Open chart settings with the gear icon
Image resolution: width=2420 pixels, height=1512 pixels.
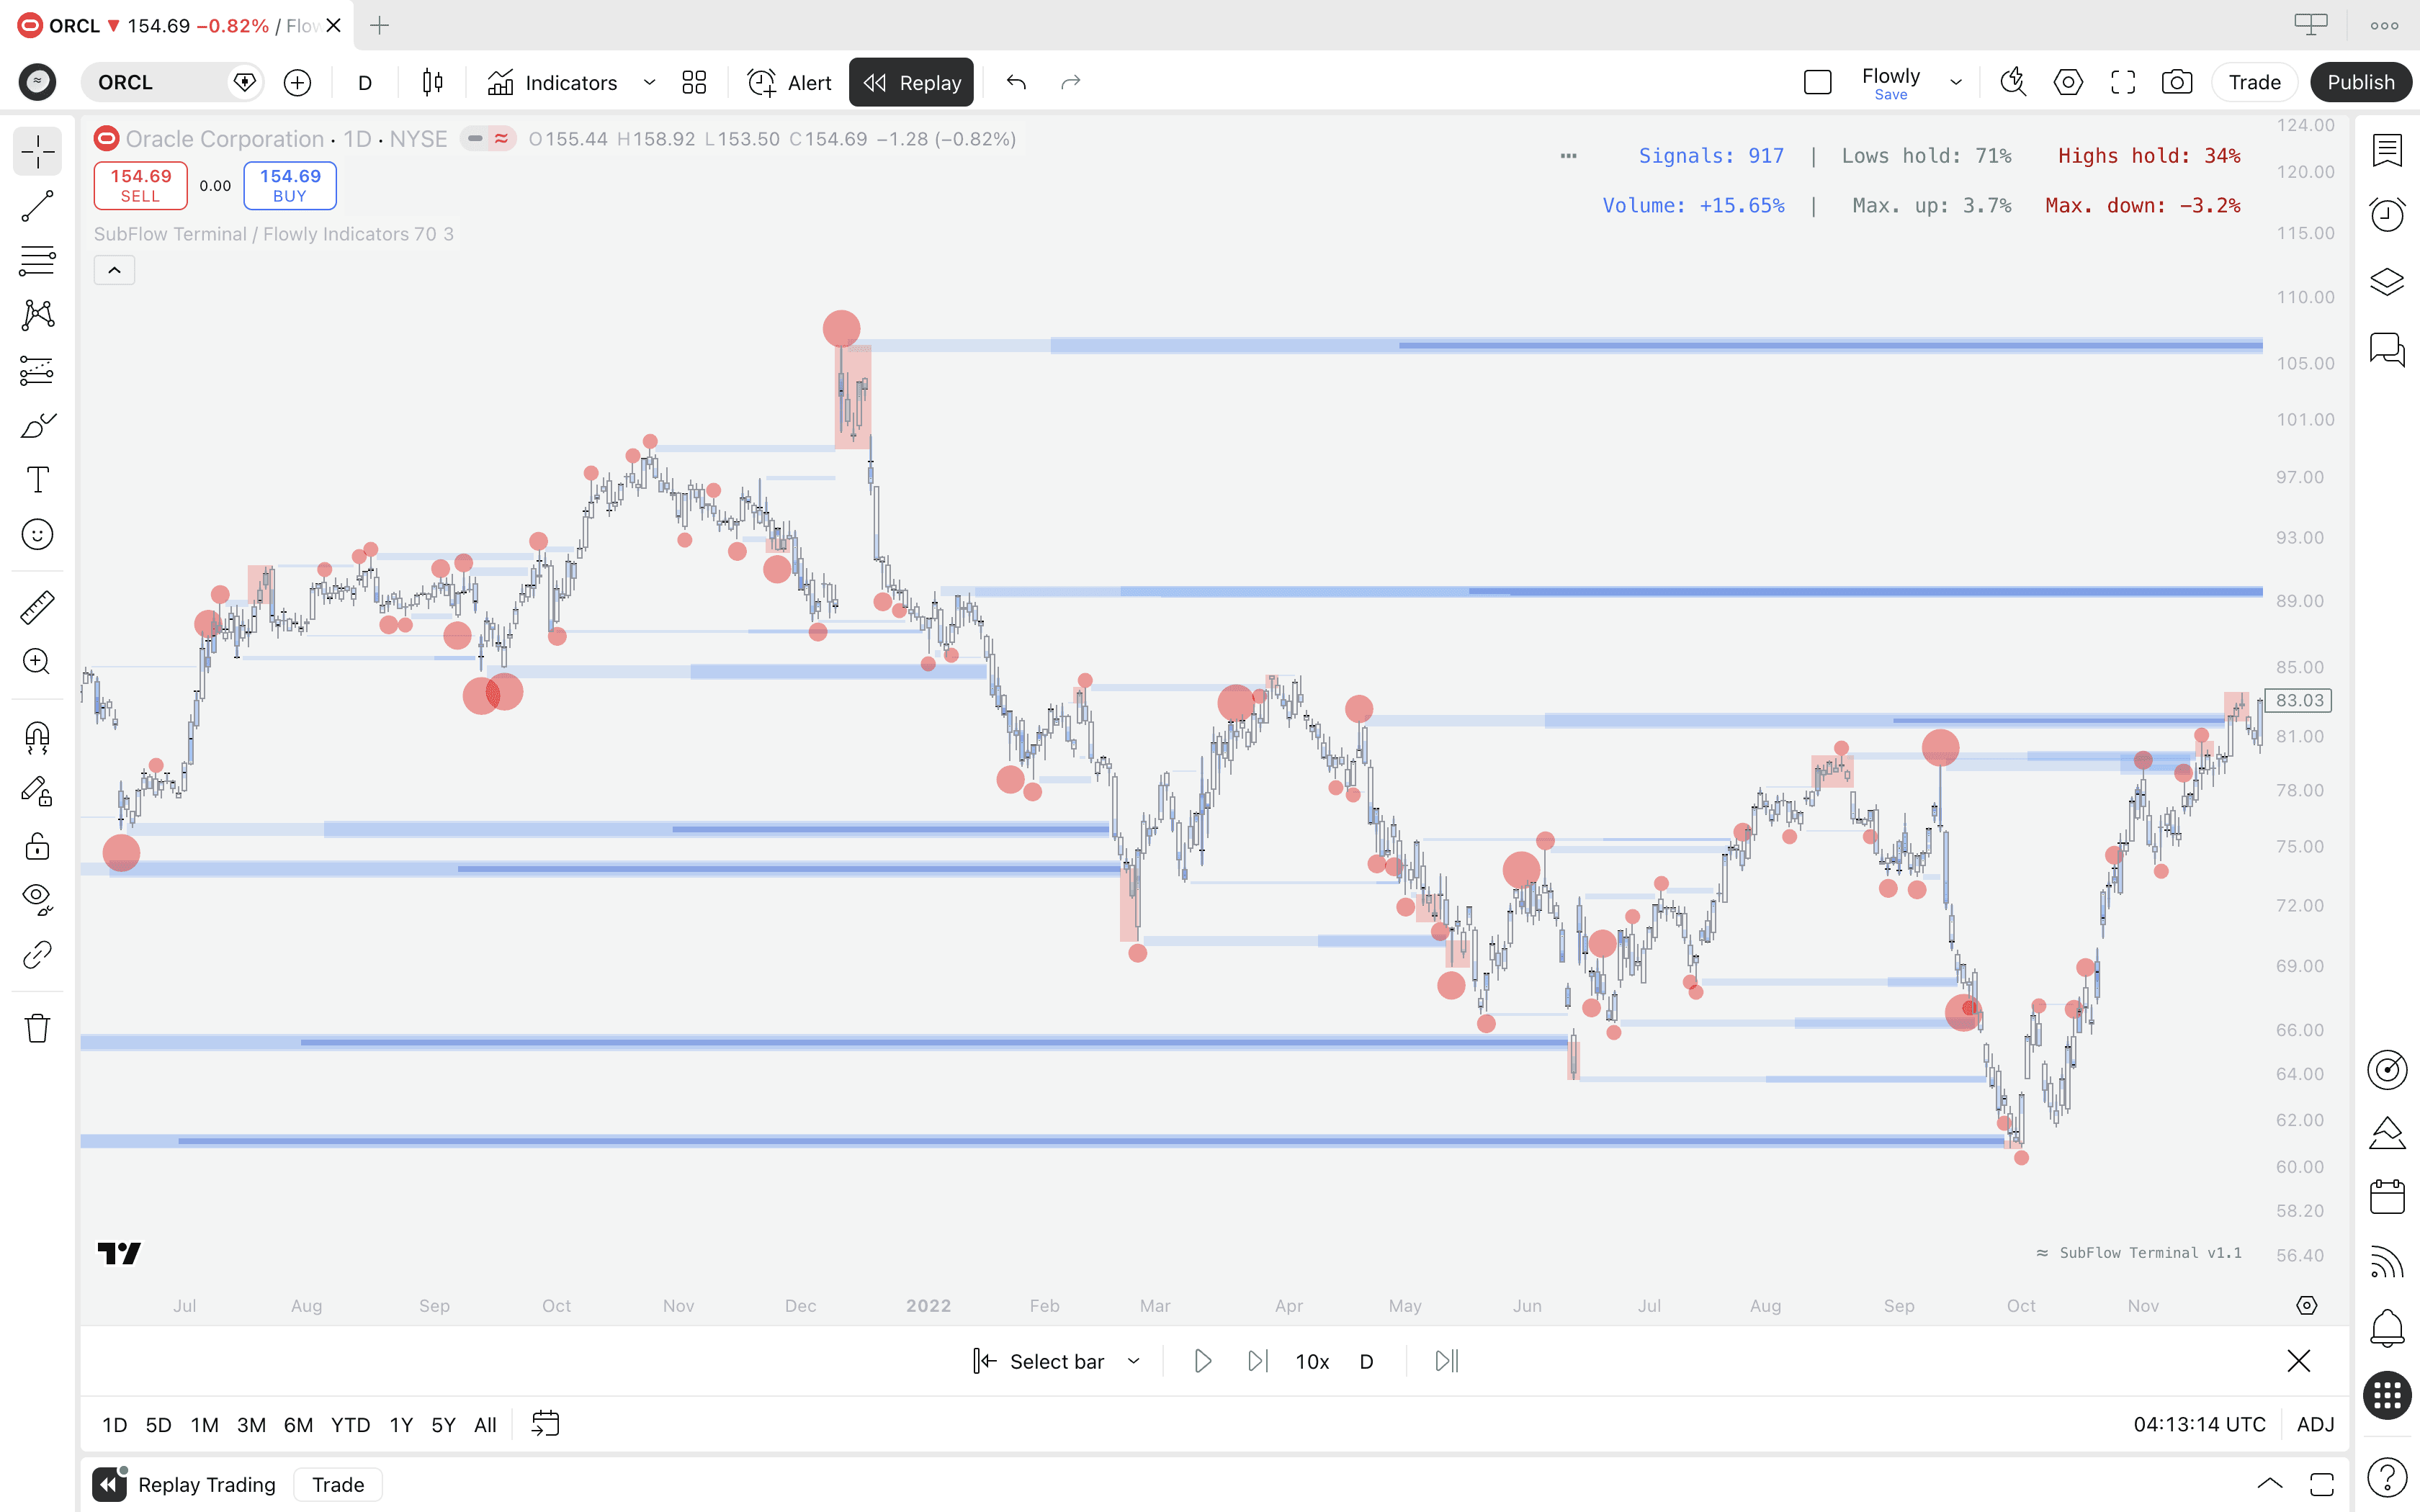[x=2068, y=82]
